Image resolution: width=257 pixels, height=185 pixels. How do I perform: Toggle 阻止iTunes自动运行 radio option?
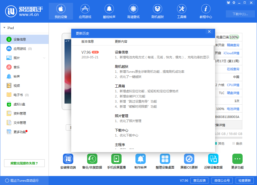pos(7,181)
